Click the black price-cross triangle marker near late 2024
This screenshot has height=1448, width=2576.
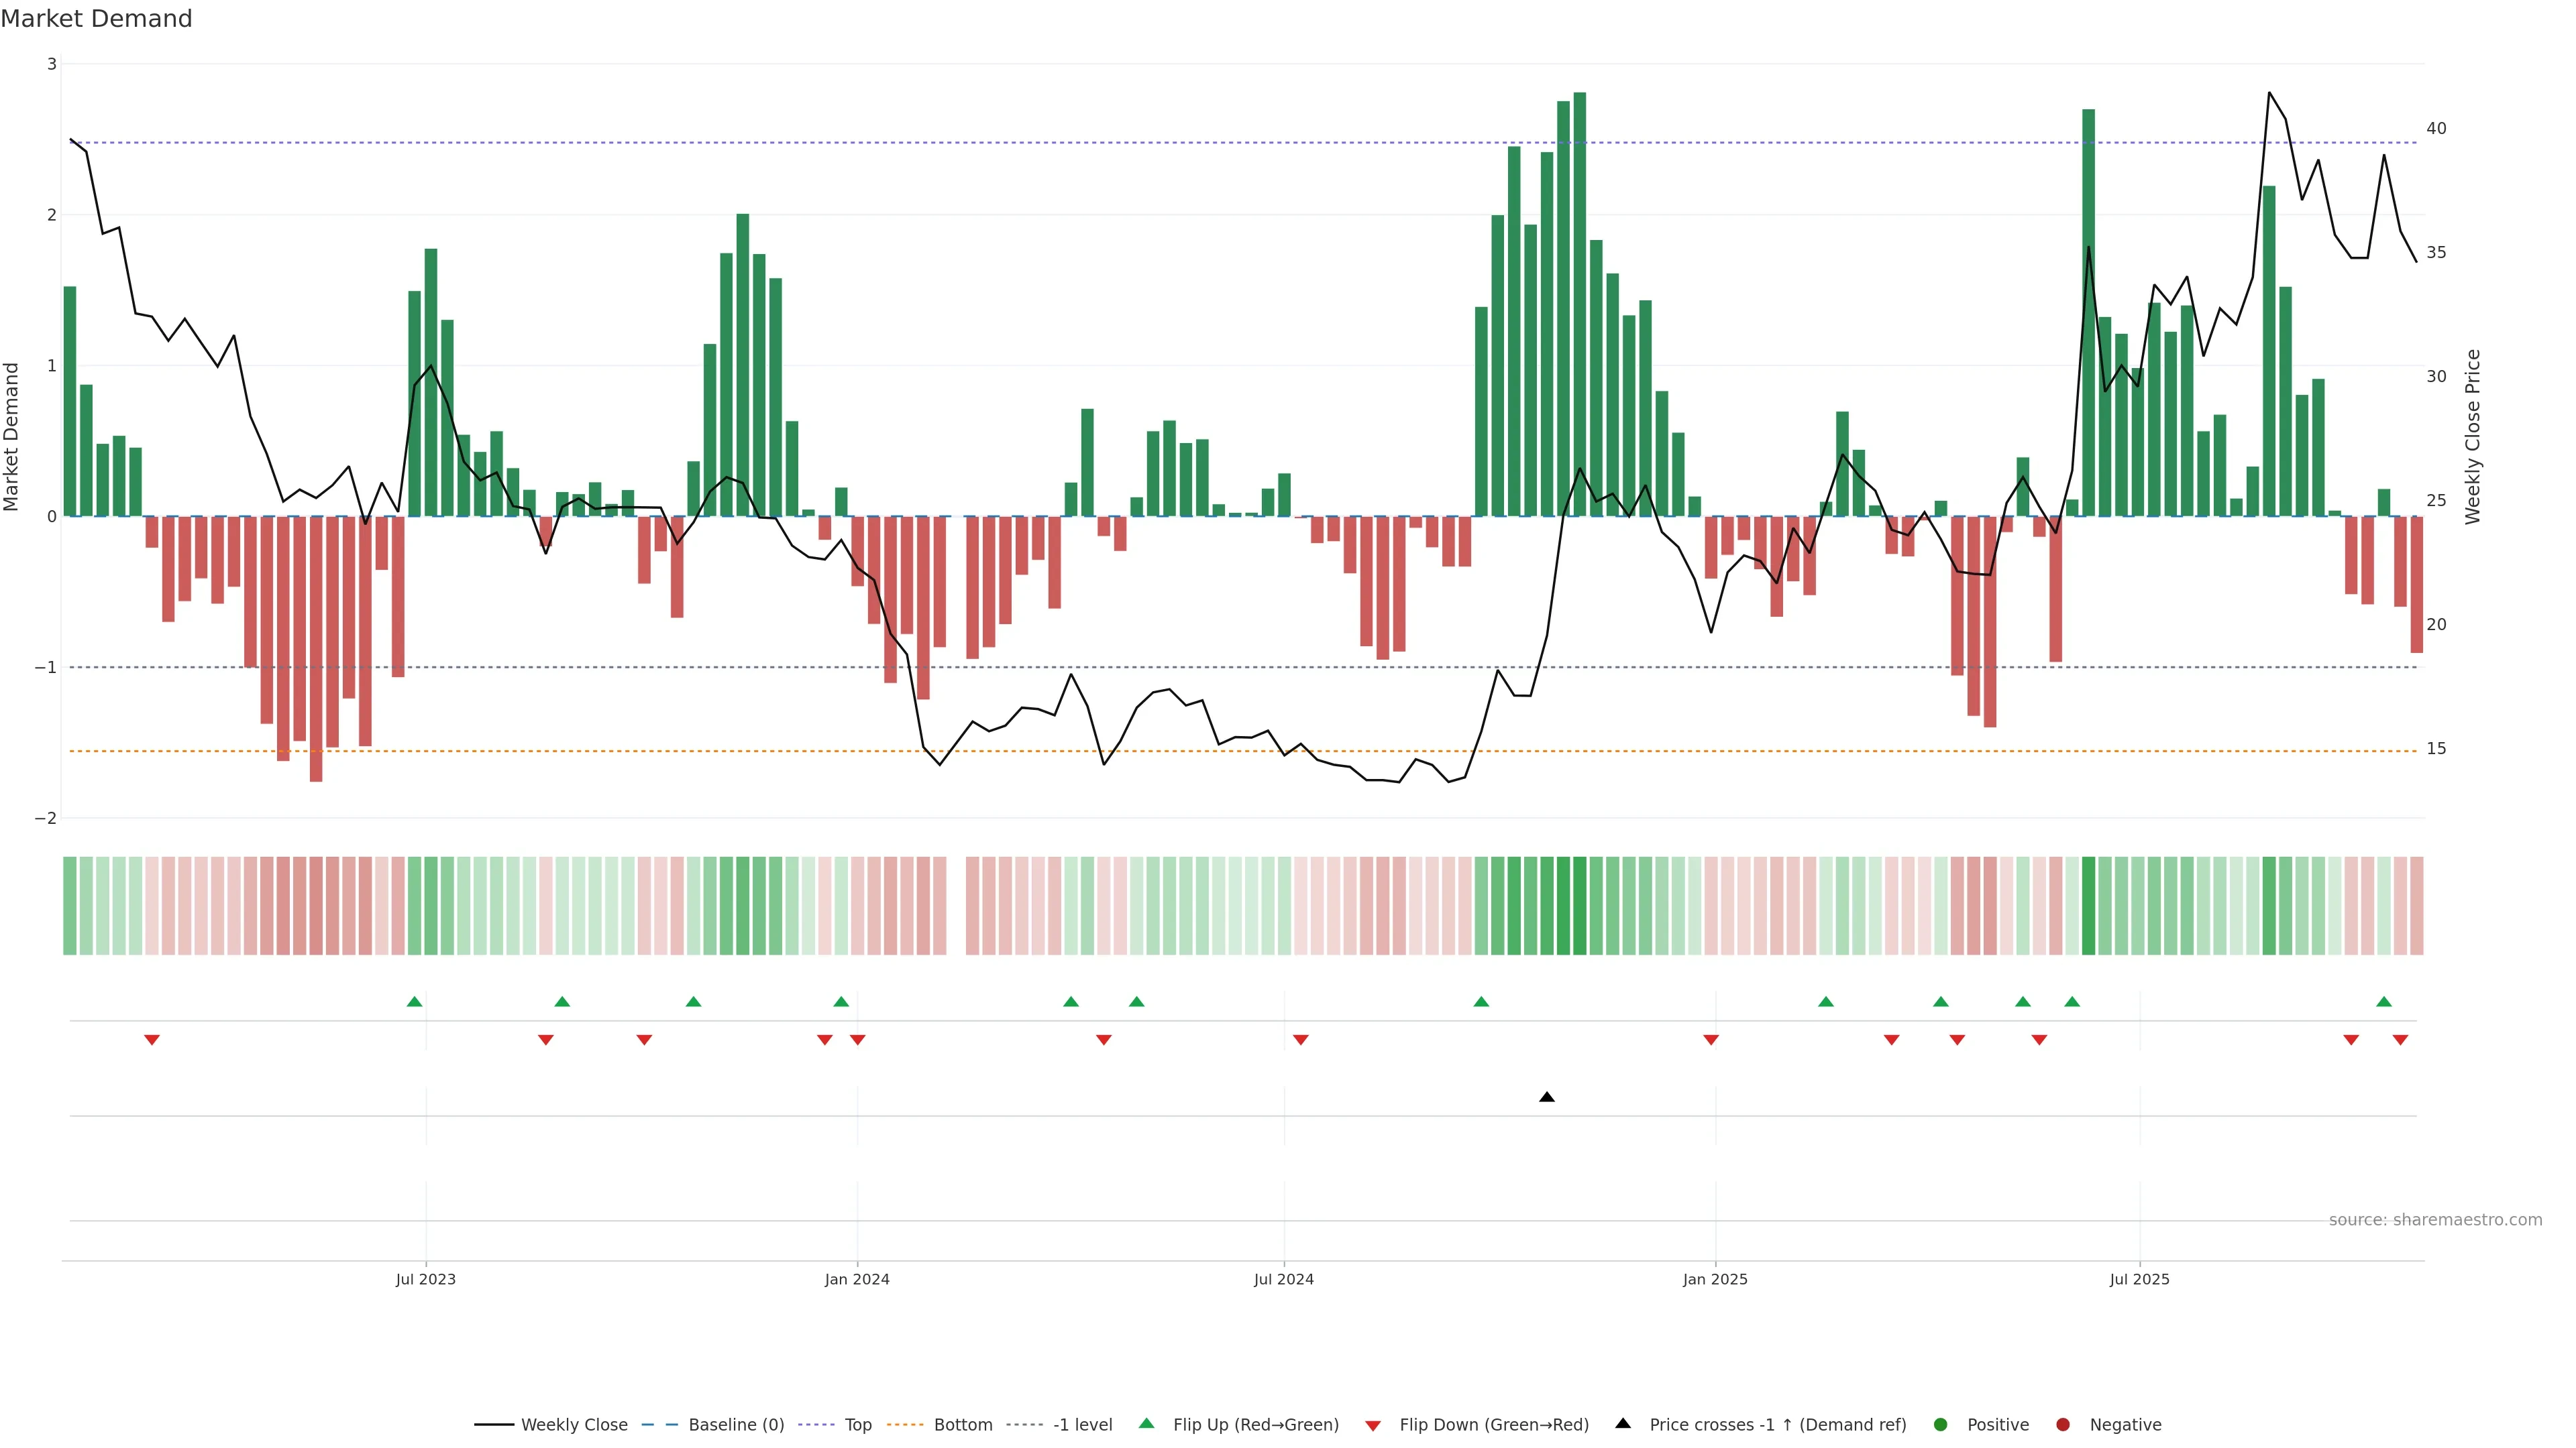(x=1547, y=1097)
